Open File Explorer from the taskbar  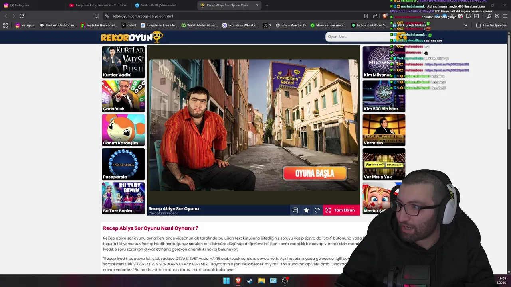(261, 281)
